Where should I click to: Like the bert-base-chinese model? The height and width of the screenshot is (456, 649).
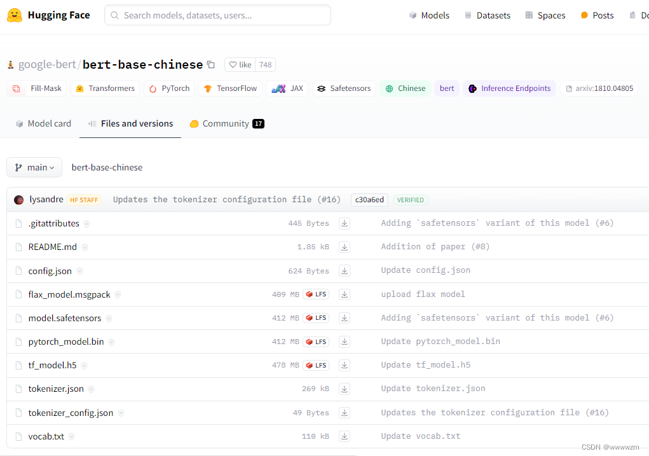click(240, 65)
